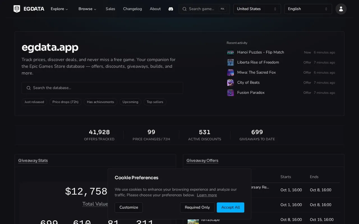Select the Just released filter chip
Viewport: 359px width, 224px height.
[x=34, y=102]
